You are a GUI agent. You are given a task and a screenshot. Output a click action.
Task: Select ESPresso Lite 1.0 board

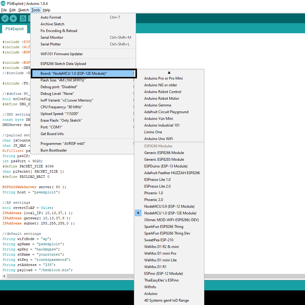point(169,180)
